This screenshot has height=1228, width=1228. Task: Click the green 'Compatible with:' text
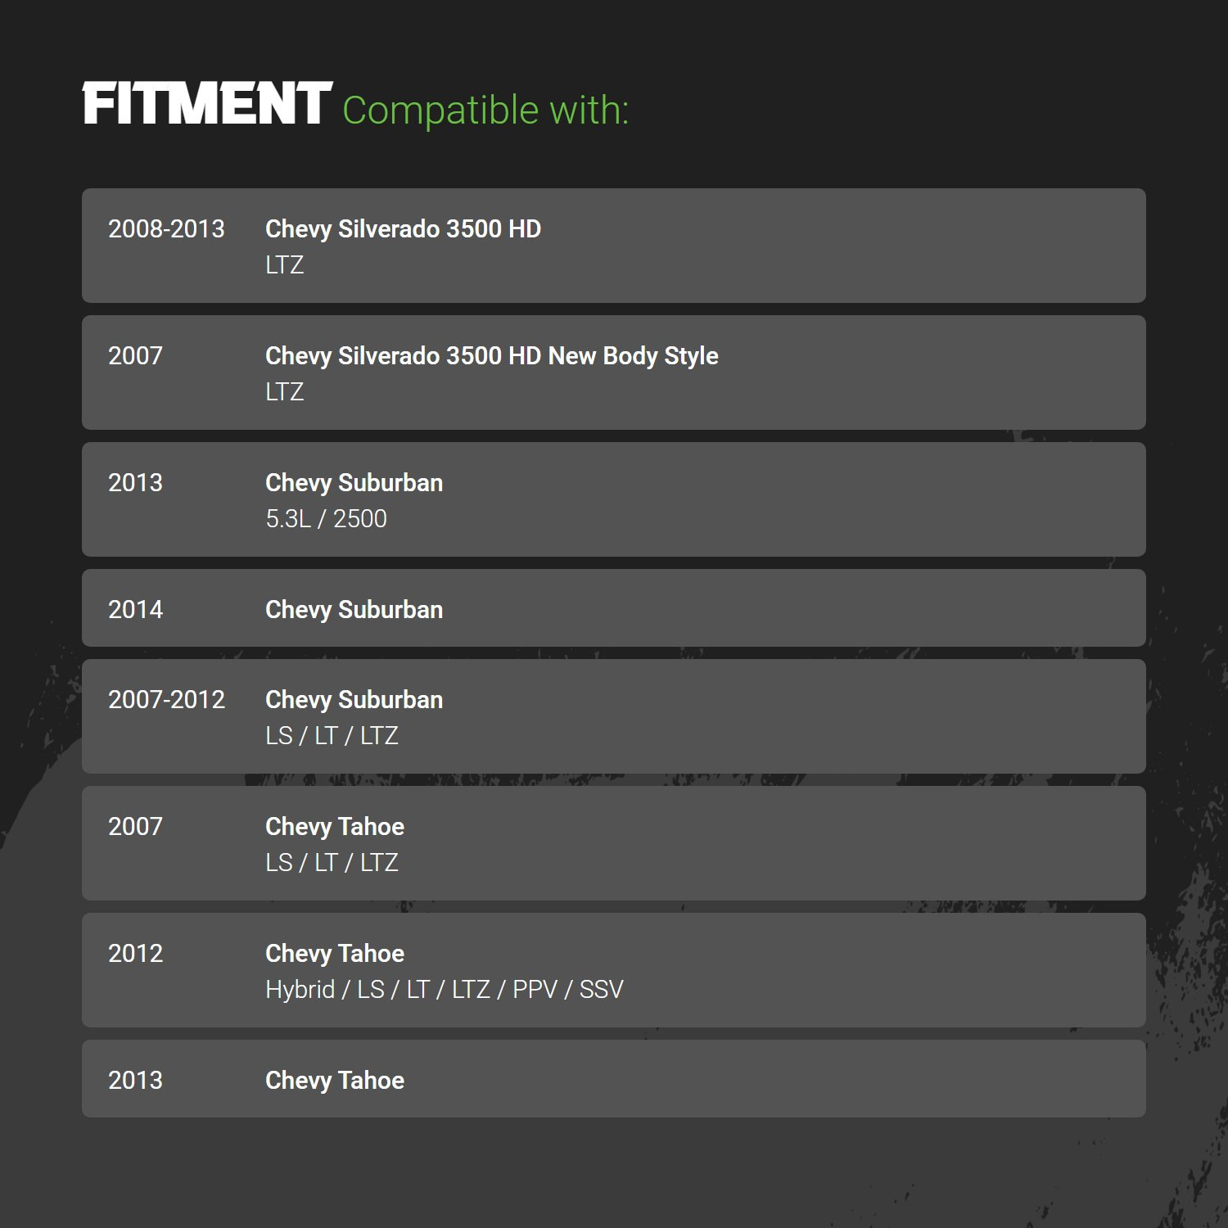[x=485, y=110]
